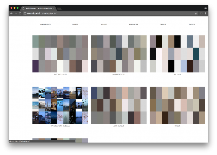
Task: Click the browser forward arrow
Action: pos(16,13)
